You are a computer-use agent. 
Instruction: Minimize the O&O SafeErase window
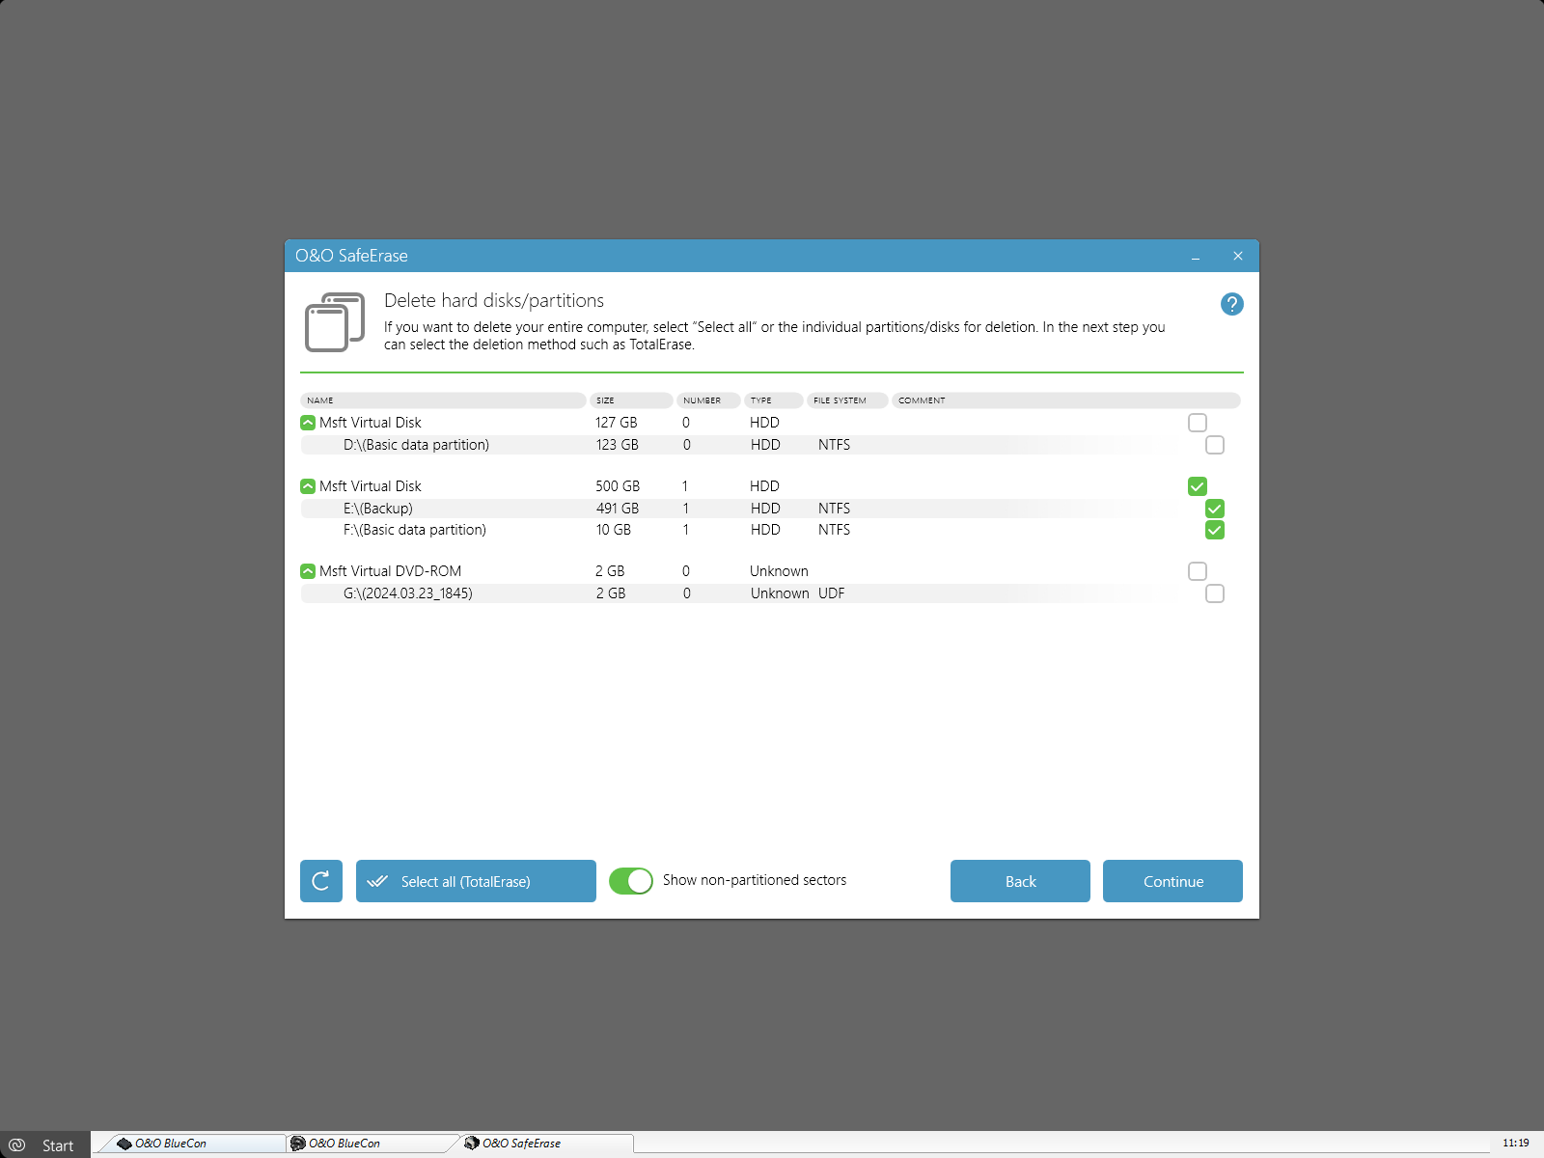click(x=1196, y=256)
